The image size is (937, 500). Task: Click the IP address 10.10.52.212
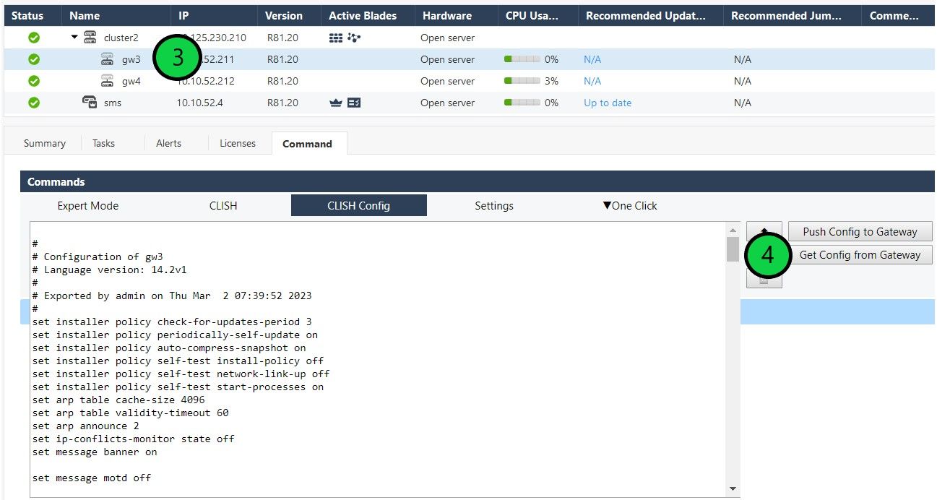[x=206, y=81]
